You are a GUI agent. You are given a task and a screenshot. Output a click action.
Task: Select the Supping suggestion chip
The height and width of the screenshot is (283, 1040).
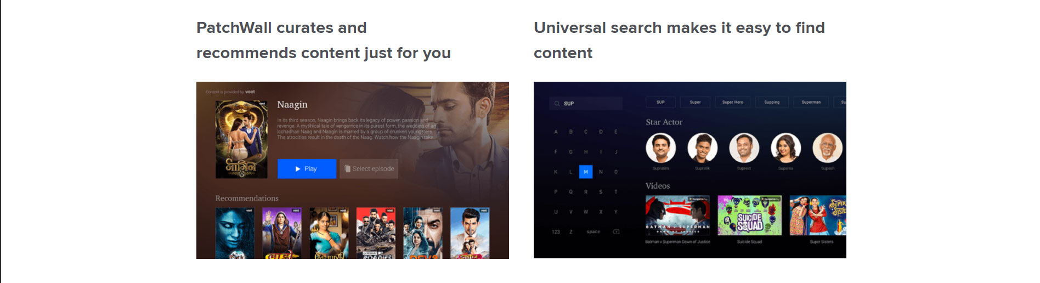point(772,102)
